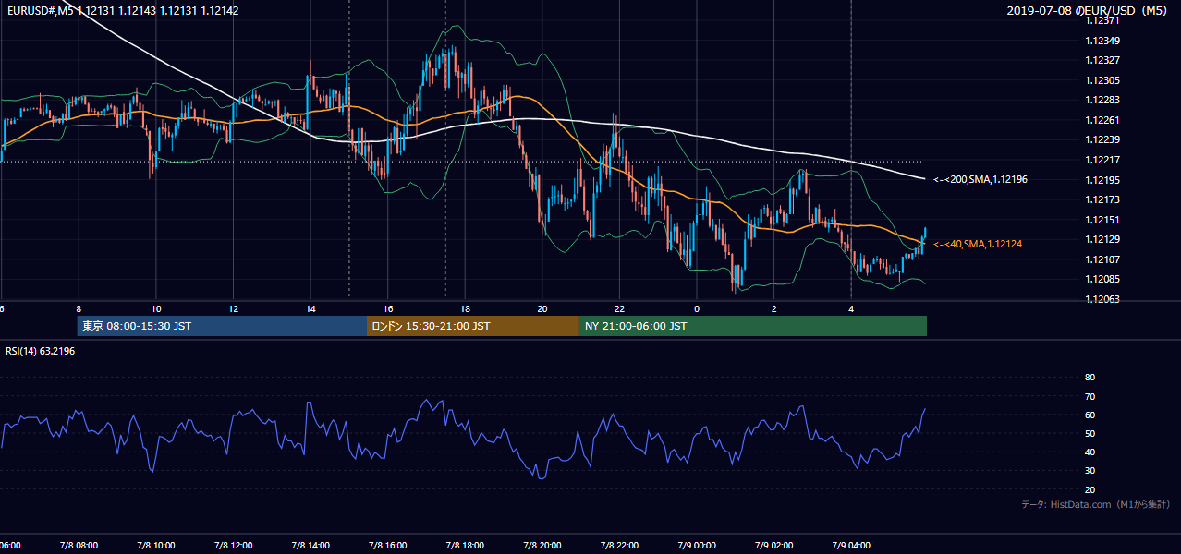Click RSI scale value 60
The image size is (1181, 554).
click(x=1090, y=415)
